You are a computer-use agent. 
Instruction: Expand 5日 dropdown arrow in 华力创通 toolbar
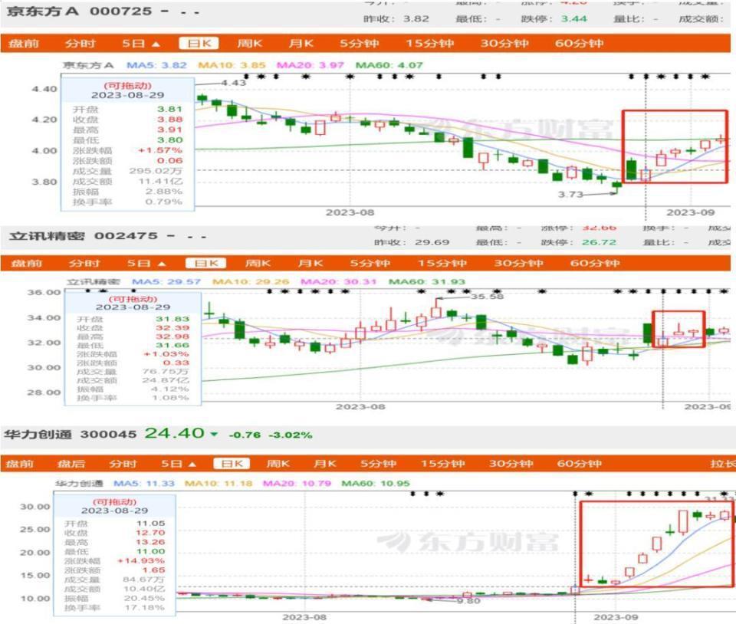pyautogui.click(x=192, y=464)
